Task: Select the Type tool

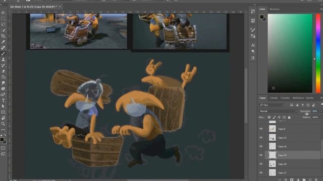Action: [x=3, y=101]
